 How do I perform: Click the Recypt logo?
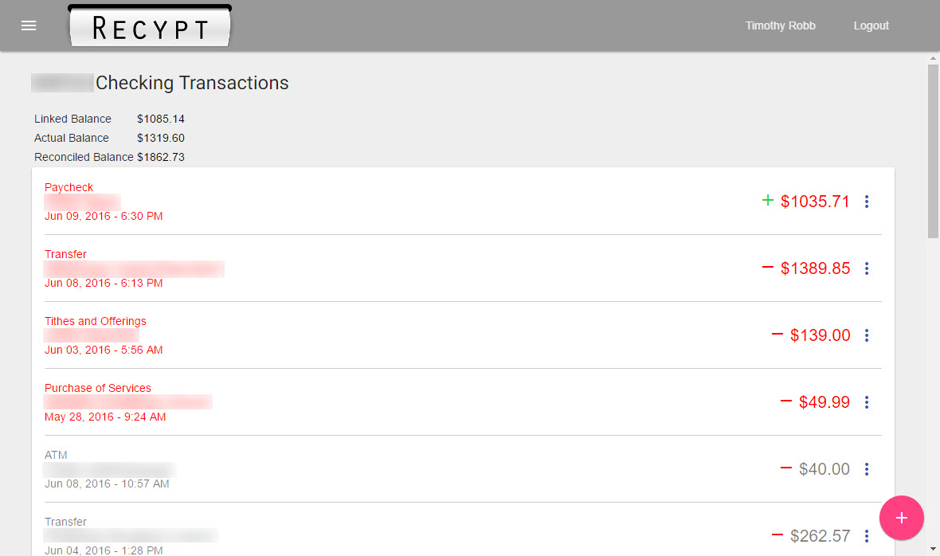(150, 25)
